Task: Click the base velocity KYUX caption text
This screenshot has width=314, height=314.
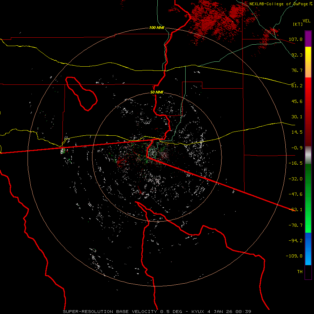Action: coord(157,312)
